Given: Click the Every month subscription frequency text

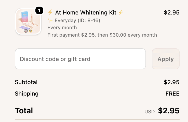Looking at the screenshot, I should click(62, 27).
